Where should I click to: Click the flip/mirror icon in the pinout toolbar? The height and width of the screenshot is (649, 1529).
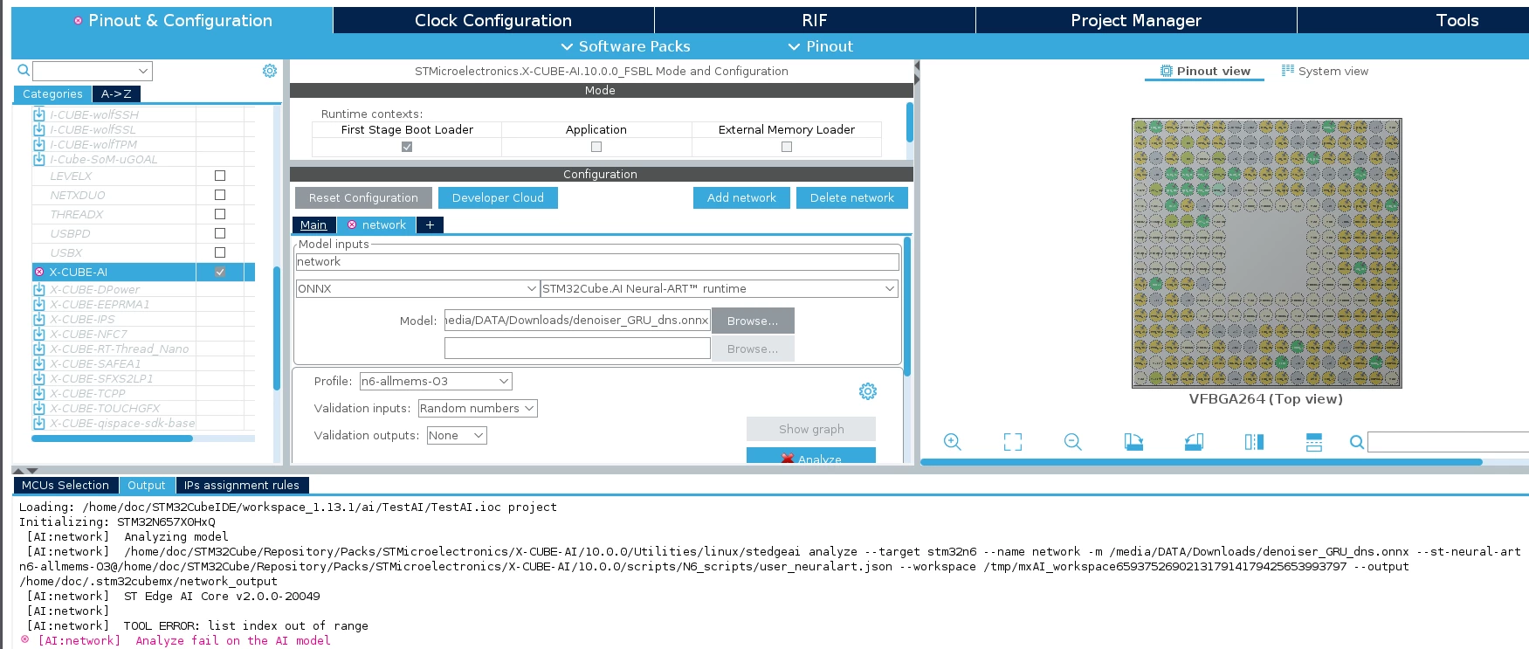tap(1254, 442)
